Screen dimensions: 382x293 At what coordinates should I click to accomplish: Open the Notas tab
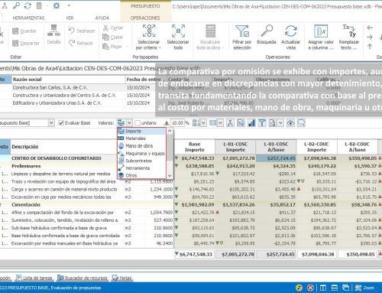[122, 278]
